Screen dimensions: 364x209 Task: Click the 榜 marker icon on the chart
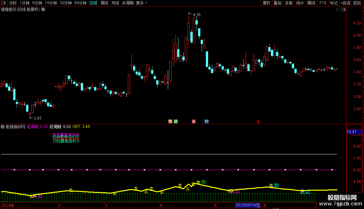[x=170, y=122]
